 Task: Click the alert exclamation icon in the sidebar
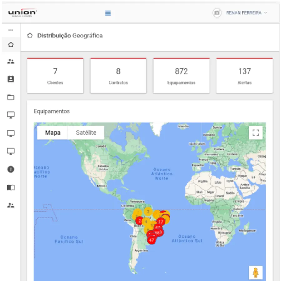(11, 170)
